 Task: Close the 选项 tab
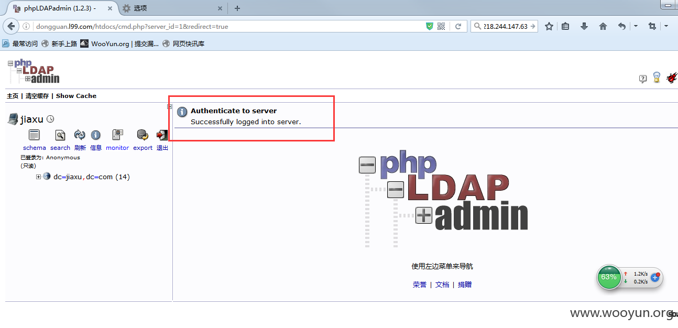click(220, 8)
